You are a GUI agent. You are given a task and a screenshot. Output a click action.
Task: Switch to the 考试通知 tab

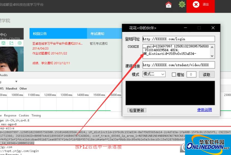pos(104,33)
